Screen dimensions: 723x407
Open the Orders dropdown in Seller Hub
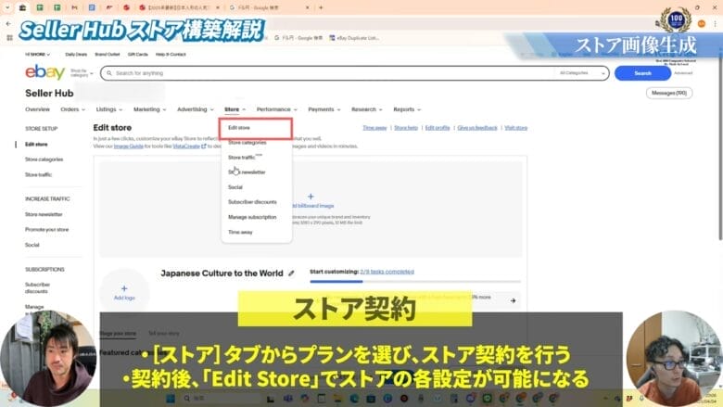click(73, 109)
